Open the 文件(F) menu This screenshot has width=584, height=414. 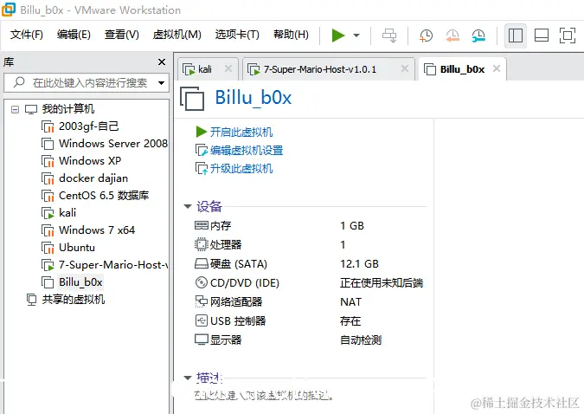coord(27,35)
